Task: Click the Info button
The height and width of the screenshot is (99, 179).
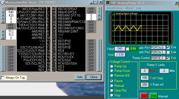Action: [80, 77]
